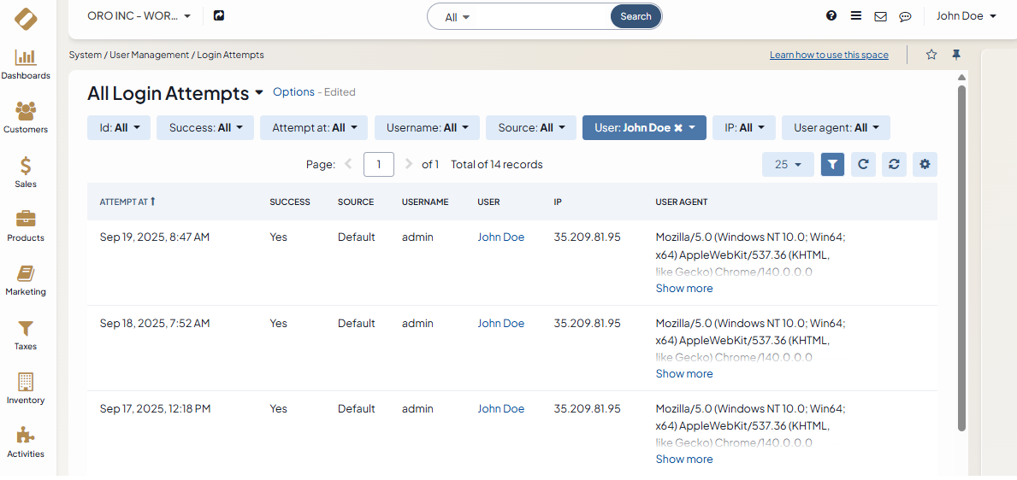Open Learn how to use this space
Image resolution: width=1017 pixels, height=480 pixels.
[x=829, y=55]
